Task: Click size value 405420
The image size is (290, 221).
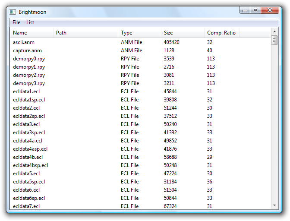Action: point(171,42)
